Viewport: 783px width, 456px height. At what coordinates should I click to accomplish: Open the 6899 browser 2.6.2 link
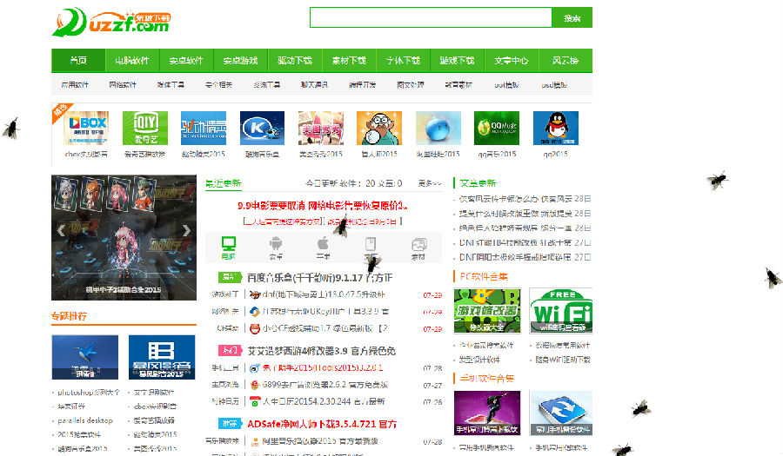pos(325,385)
